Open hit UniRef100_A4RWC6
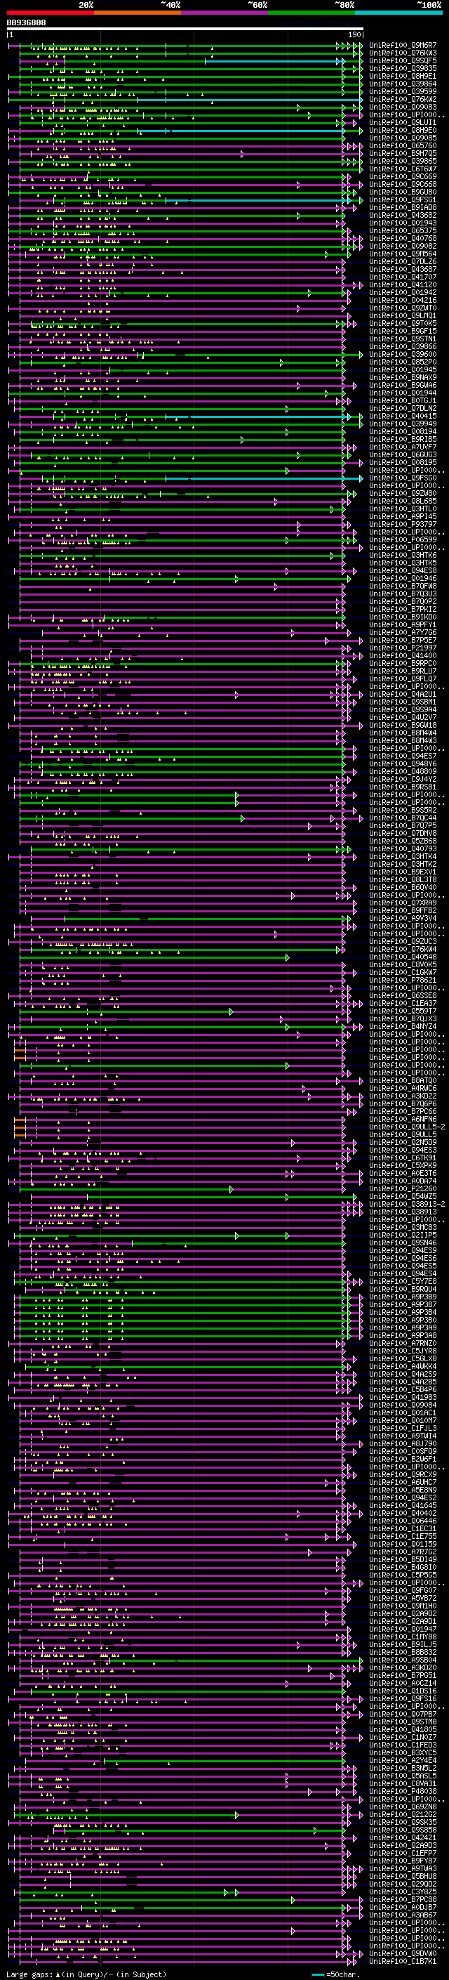Screen dimensions: 449x1980 (x=403, y=1089)
